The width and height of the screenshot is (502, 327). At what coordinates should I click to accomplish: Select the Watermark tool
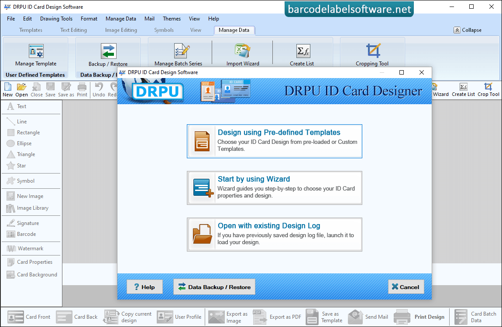pos(25,249)
